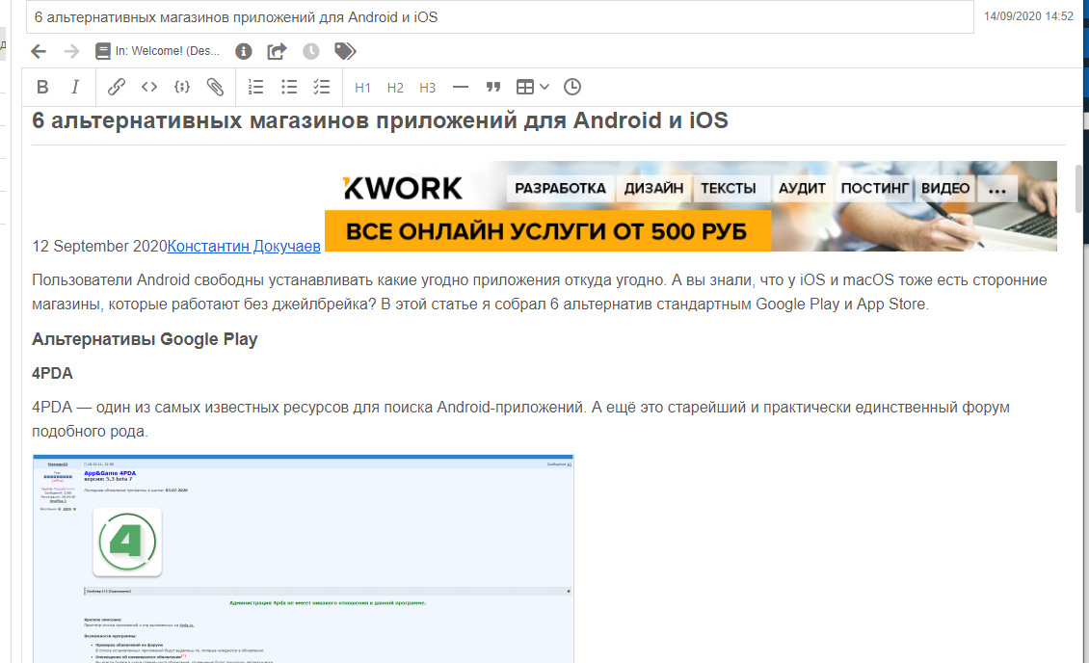This screenshot has width=1089, height=663.
Task: Click РАЗРАБОТКА in the Kwork banner
Action: click(561, 188)
